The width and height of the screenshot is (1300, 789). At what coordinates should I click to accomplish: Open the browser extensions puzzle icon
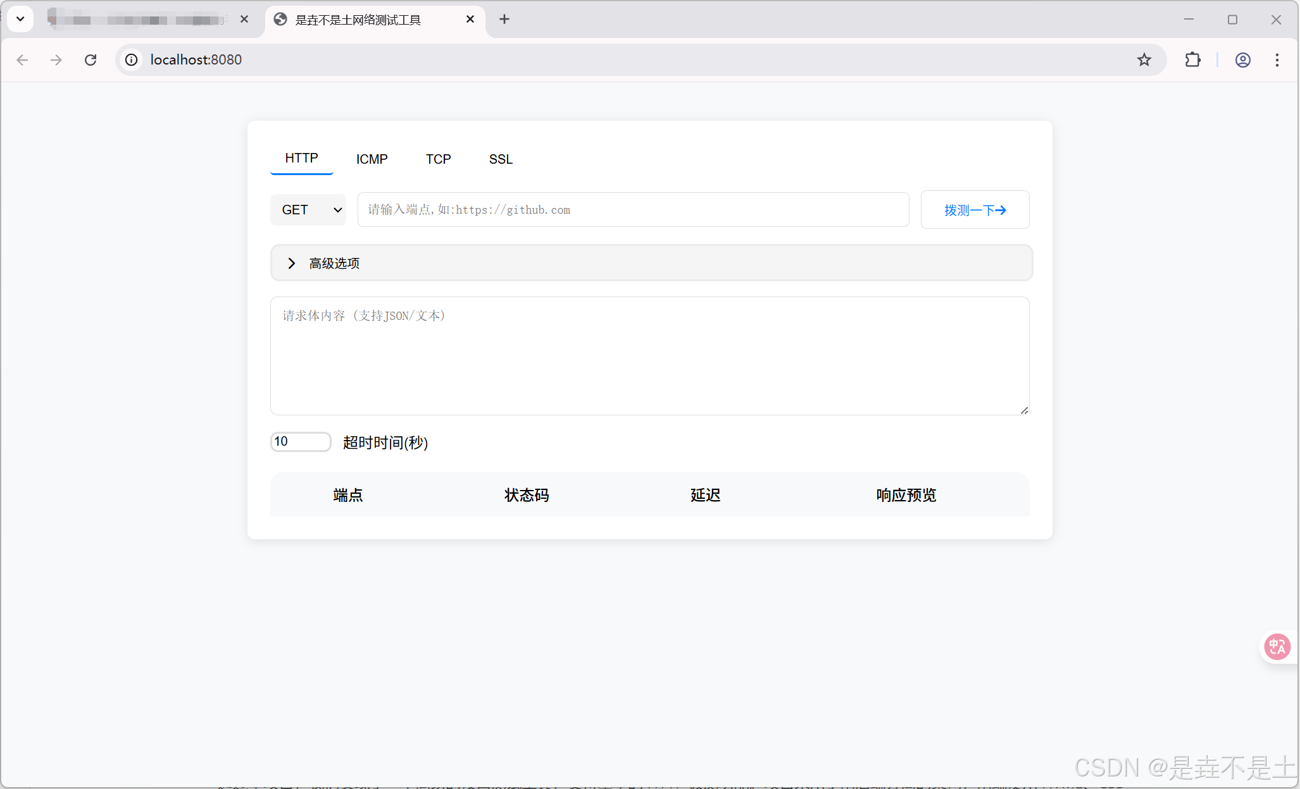point(1192,59)
